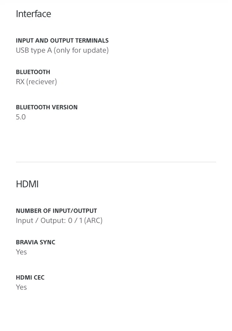Click the Yes value under HDMI CEC
Image resolution: width=232 pixels, height=331 pixels.
pyautogui.click(x=21, y=287)
